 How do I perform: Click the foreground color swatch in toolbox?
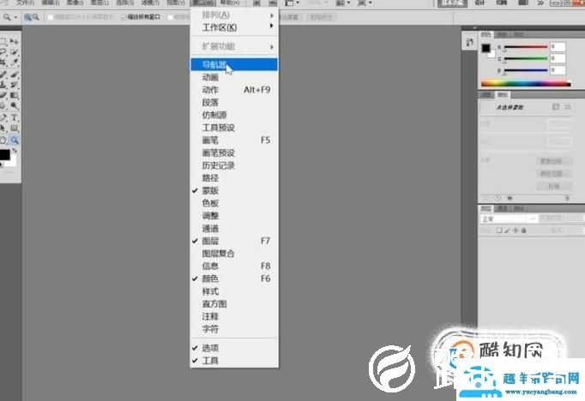(4, 155)
